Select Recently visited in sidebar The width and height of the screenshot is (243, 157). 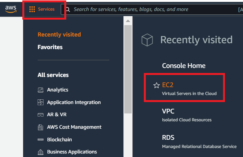[59, 35]
